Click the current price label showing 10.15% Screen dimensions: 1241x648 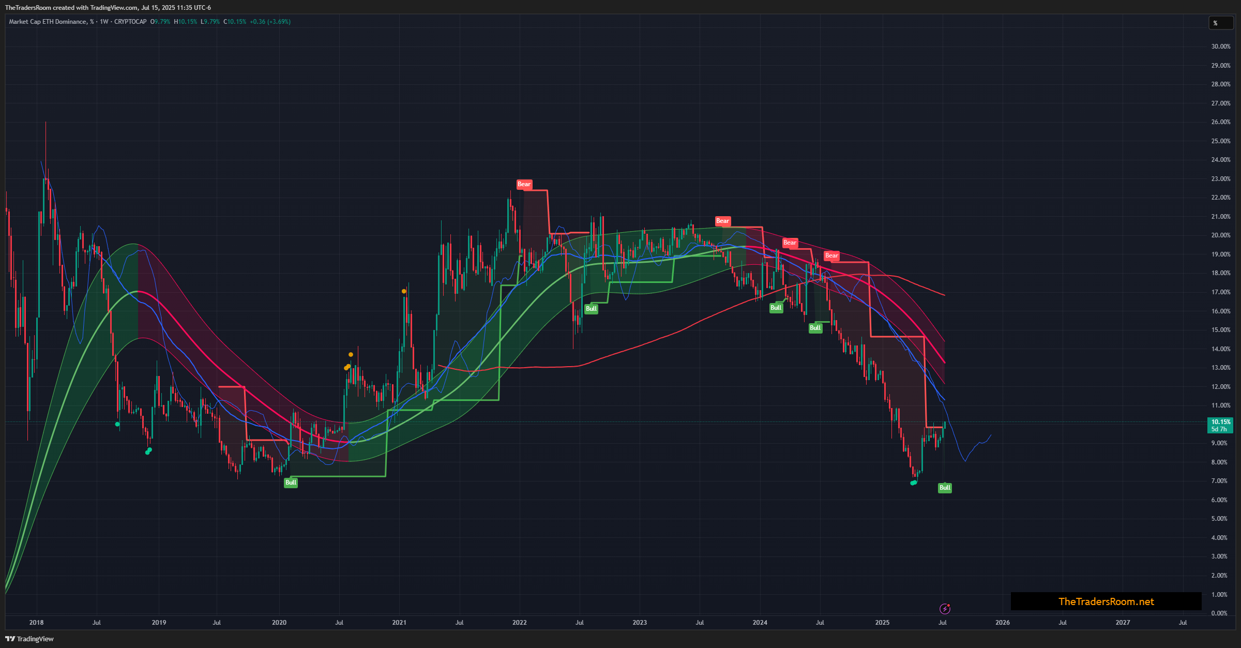pos(1220,422)
